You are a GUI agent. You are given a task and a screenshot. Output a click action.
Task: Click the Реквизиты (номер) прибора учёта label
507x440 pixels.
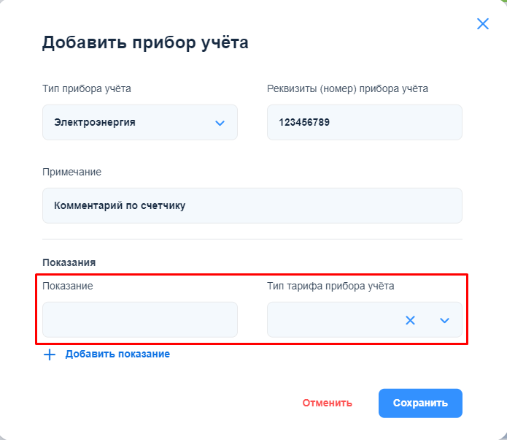tap(347, 89)
